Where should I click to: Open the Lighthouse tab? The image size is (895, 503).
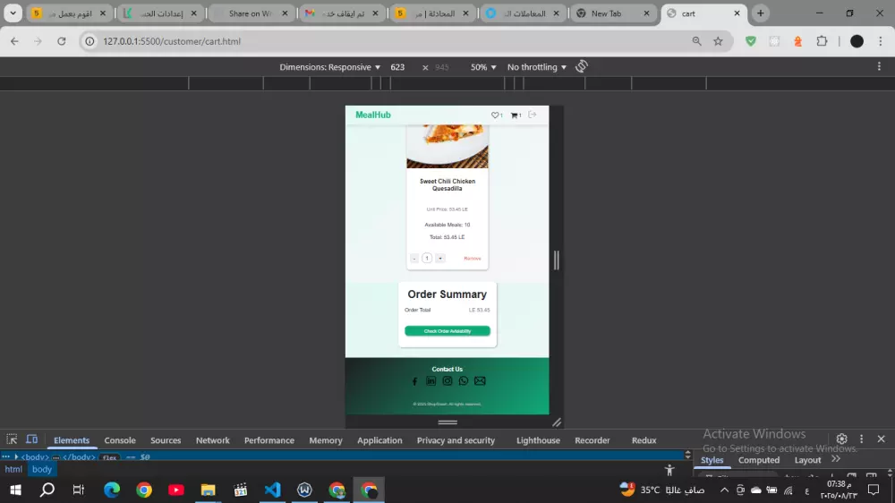(x=538, y=440)
